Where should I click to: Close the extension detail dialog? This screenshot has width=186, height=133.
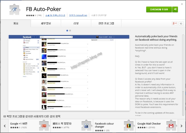(x=182, y=4)
